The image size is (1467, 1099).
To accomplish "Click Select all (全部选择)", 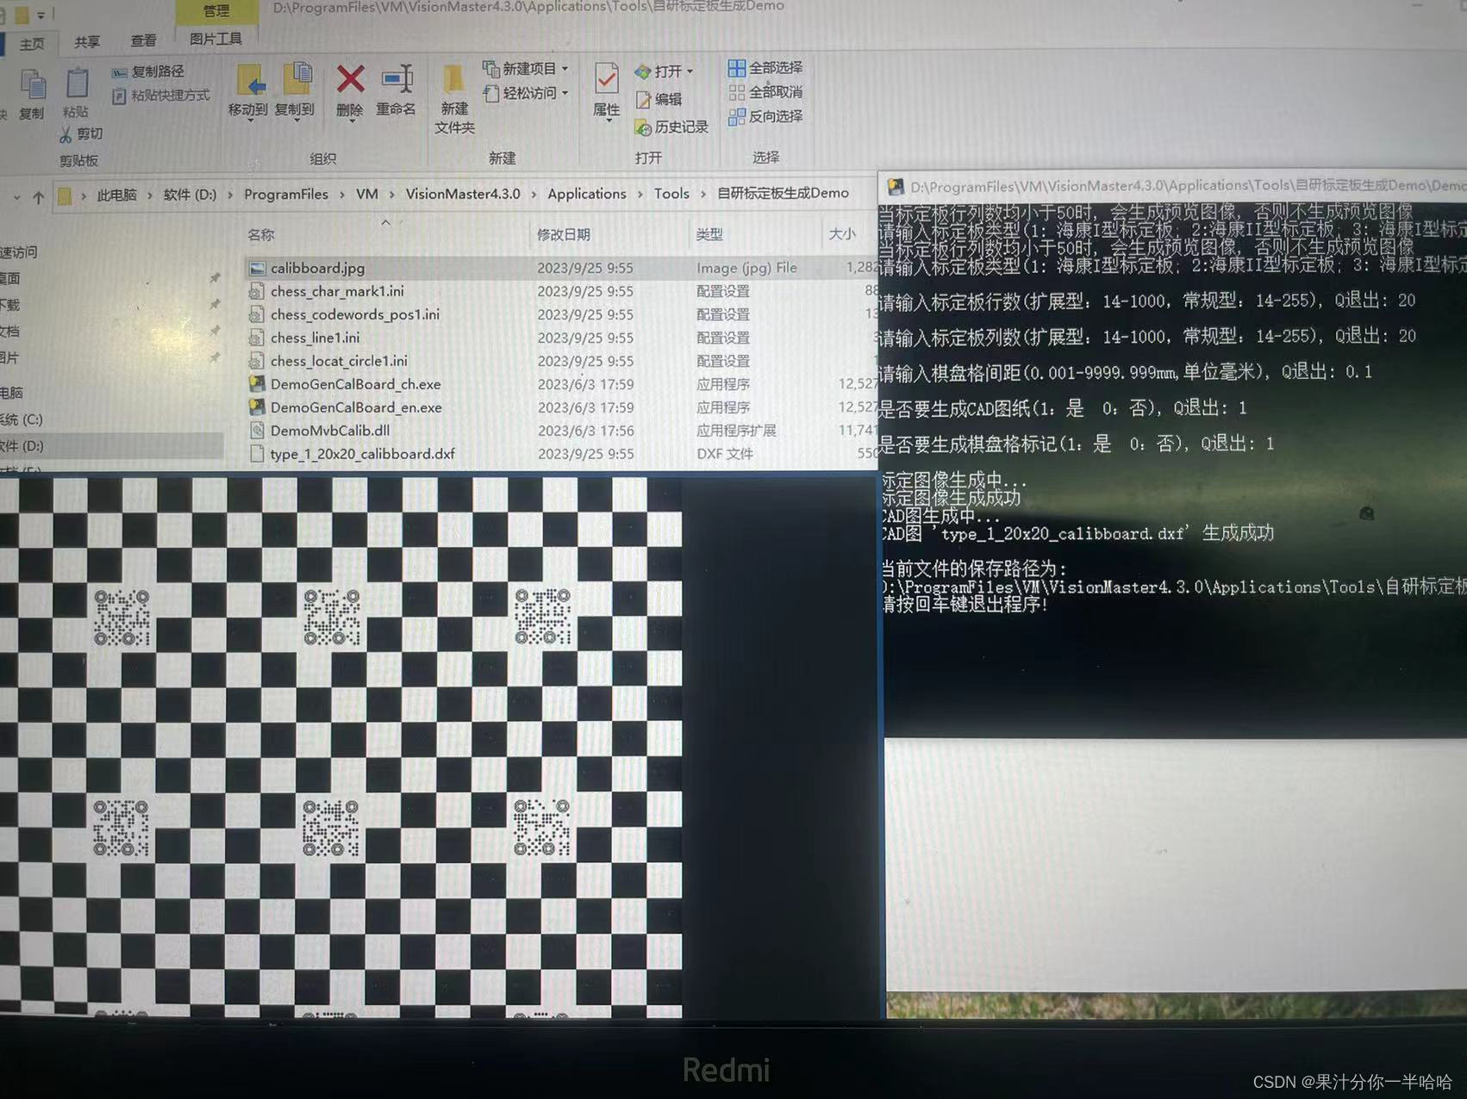I will click(x=765, y=67).
